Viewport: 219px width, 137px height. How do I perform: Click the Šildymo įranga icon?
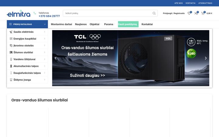[11, 80]
